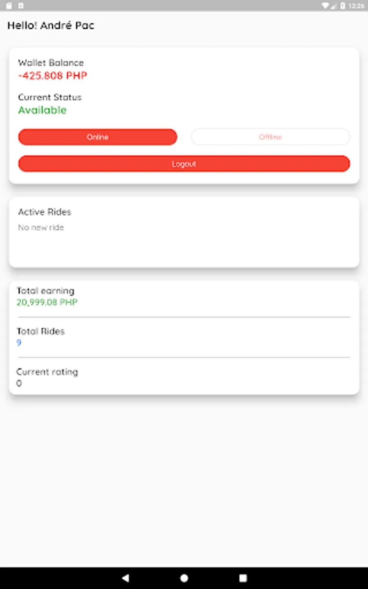Tap the Android back navigation button
Image resolution: width=368 pixels, height=589 pixels.
(126, 578)
